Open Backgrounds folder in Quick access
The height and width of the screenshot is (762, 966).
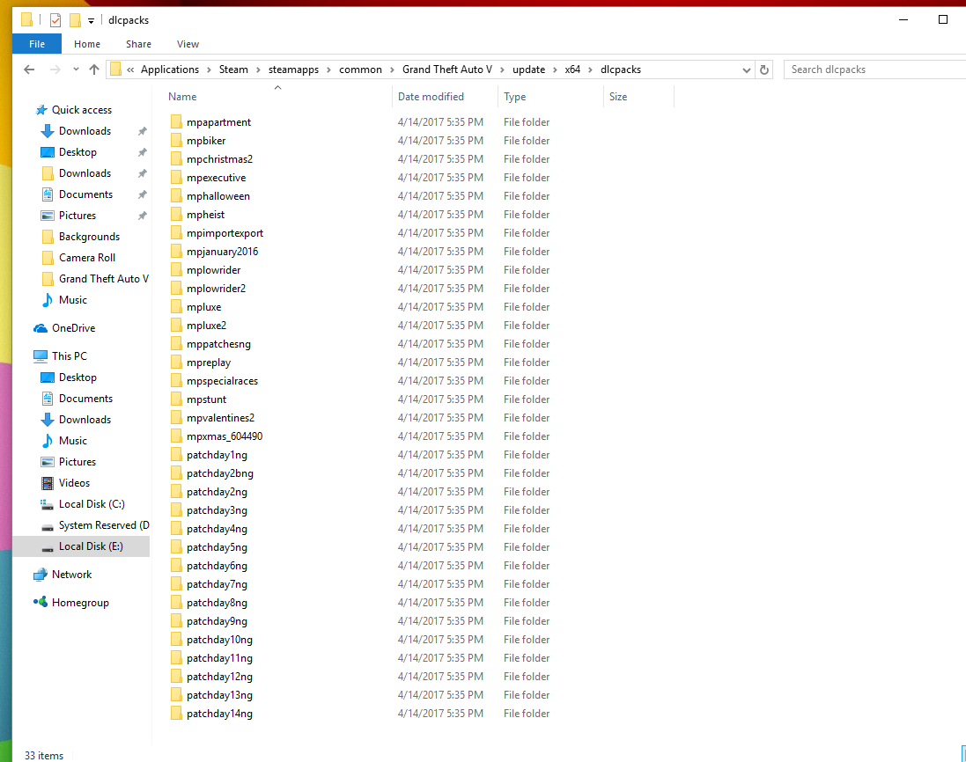coord(89,237)
